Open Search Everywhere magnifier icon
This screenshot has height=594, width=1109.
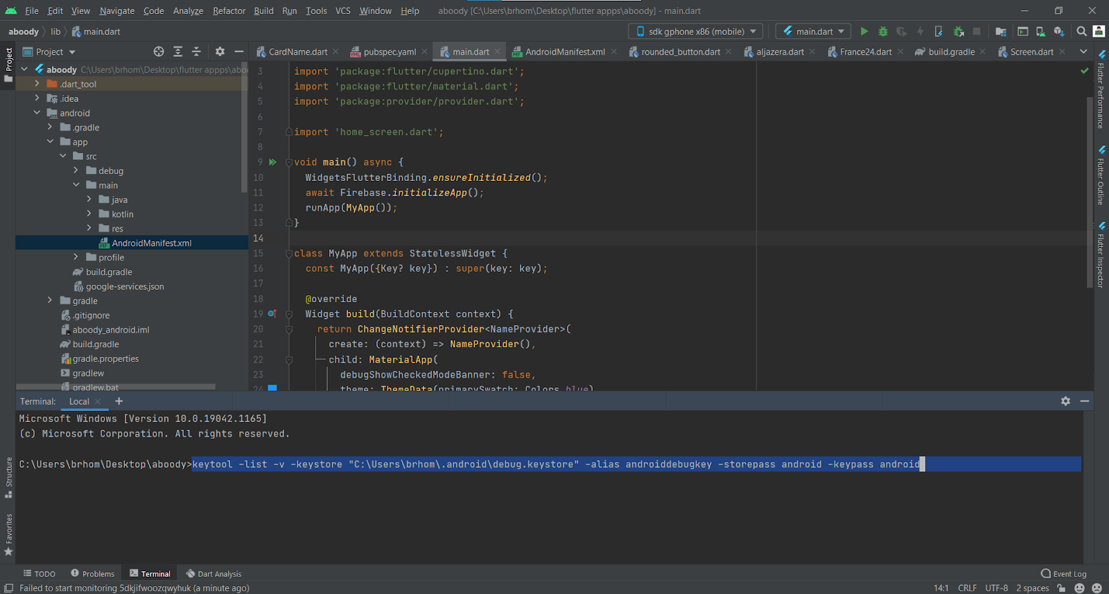pyautogui.click(x=1081, y=31)
